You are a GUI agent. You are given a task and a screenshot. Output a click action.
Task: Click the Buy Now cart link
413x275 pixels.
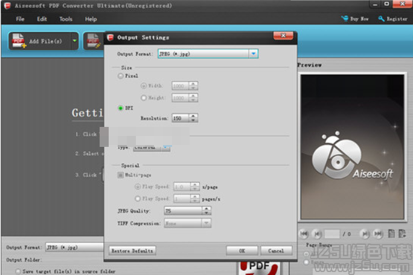pos(355,19)
